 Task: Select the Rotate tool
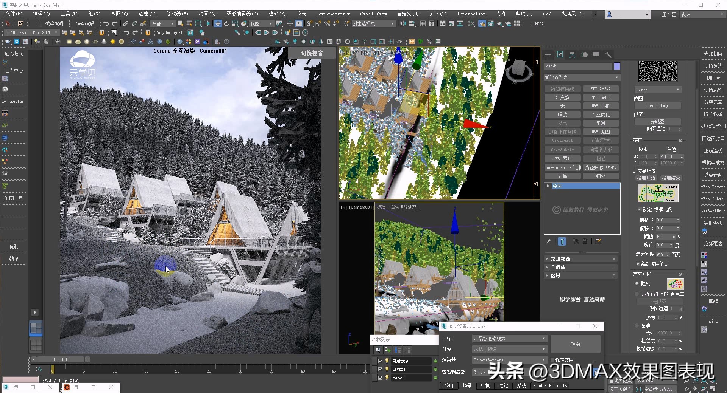click(226, 23)
